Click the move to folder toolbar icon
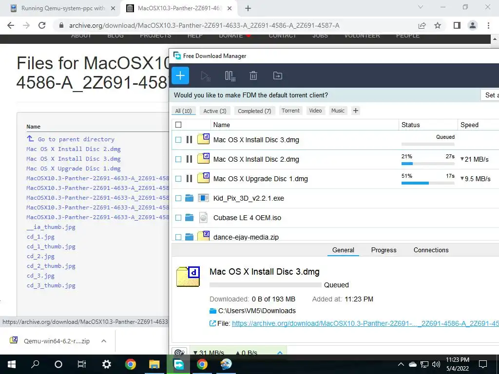499x374 pixels. coord(277,75)
